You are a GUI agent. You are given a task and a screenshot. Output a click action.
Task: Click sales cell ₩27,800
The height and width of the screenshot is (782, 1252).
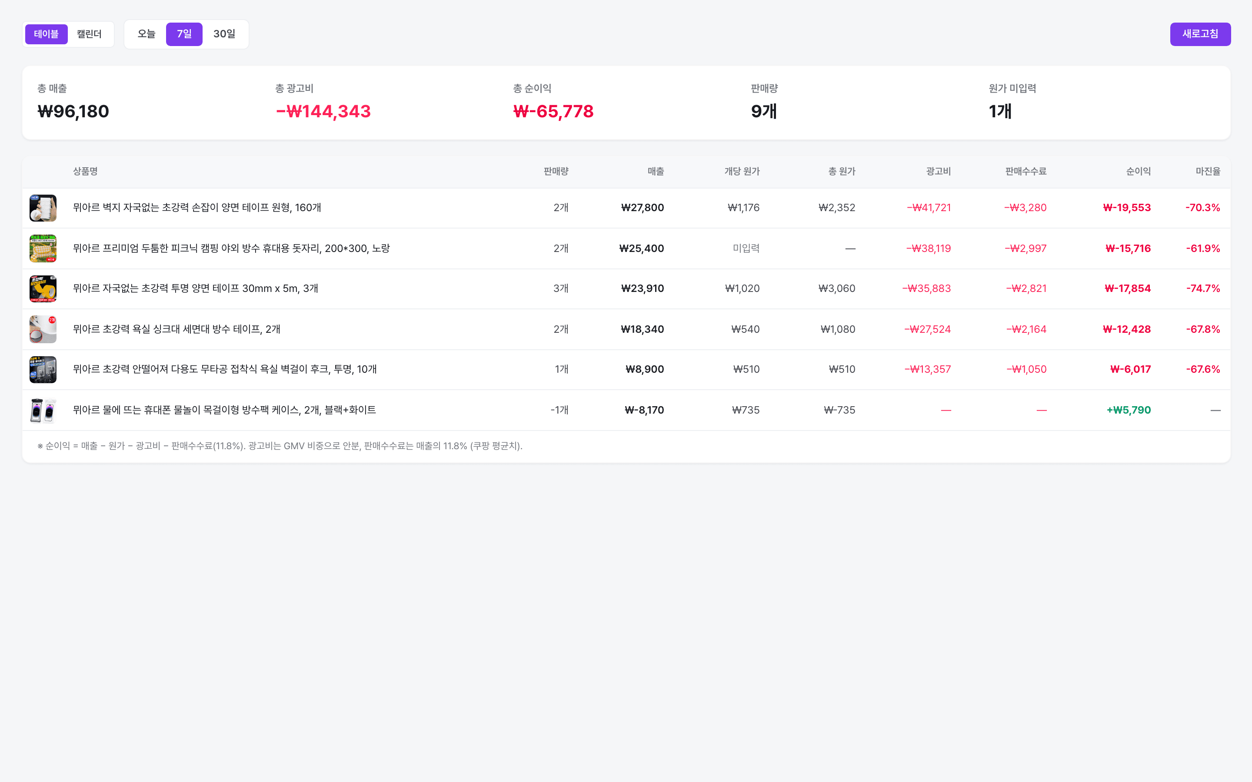click(642, 207)
